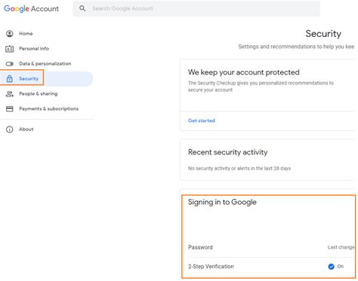
Task: Open the Home menu item
Action: [26, 34]
